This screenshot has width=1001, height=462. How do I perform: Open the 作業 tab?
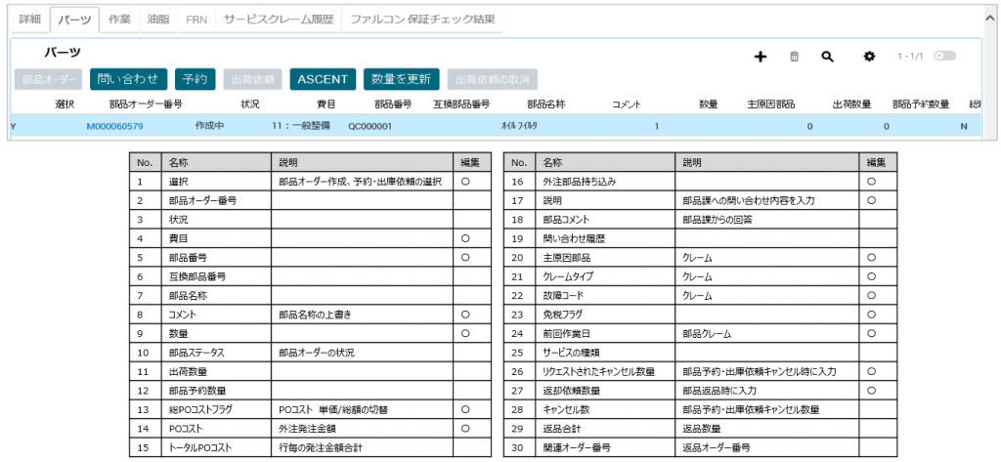click(119, 20)
